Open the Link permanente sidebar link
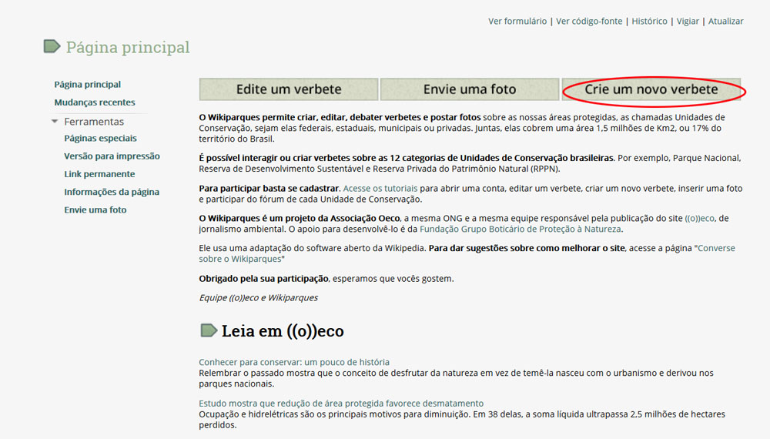Viewport: 770px width, 439px height. tap(99, 174)
